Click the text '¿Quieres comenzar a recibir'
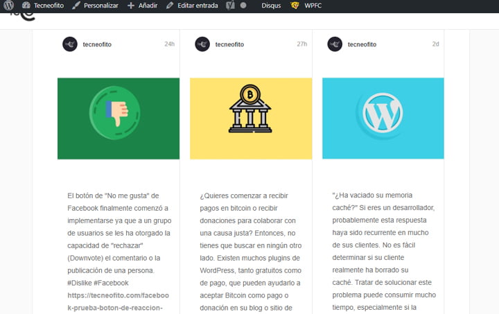Screen dimensions: 499x314 [244, 195]
